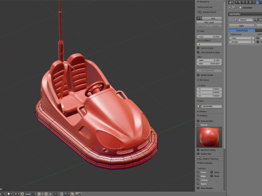
Task: Collapse the Item panel
Action: 198,101
